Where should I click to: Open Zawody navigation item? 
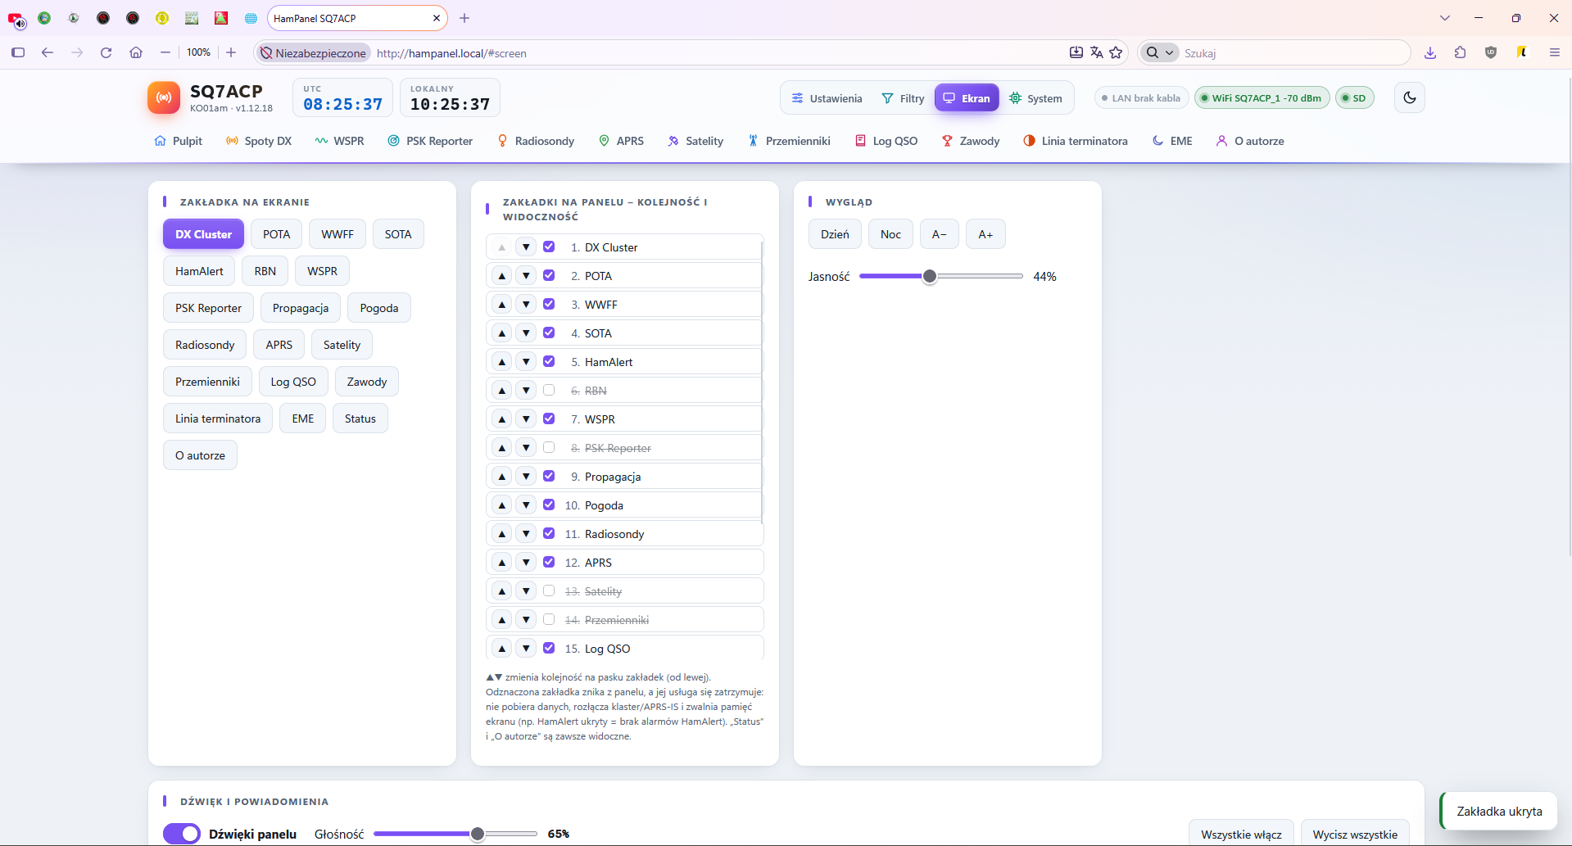[971, 141]
